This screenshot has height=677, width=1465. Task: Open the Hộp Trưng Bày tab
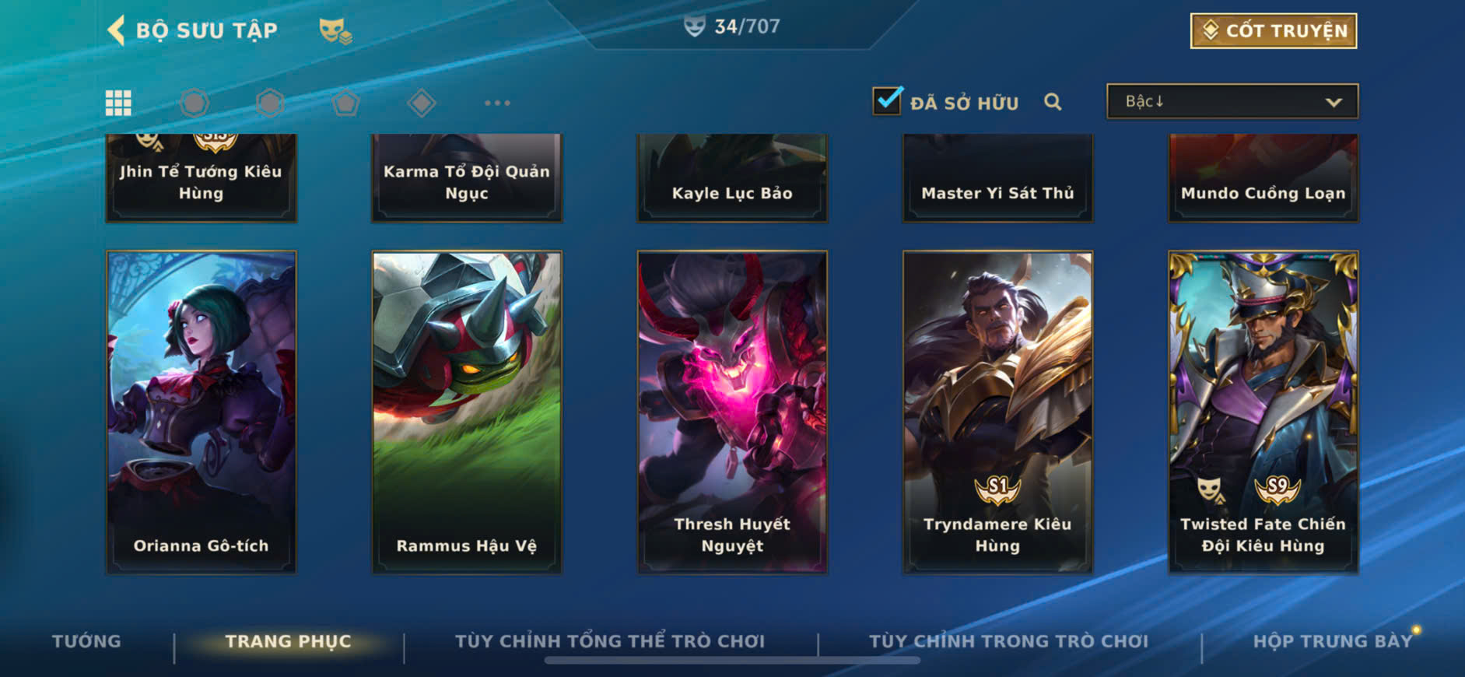click(1332, 641)
